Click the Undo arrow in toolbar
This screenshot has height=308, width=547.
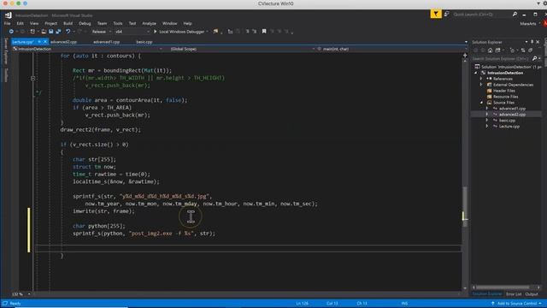[x=68, y=32]
